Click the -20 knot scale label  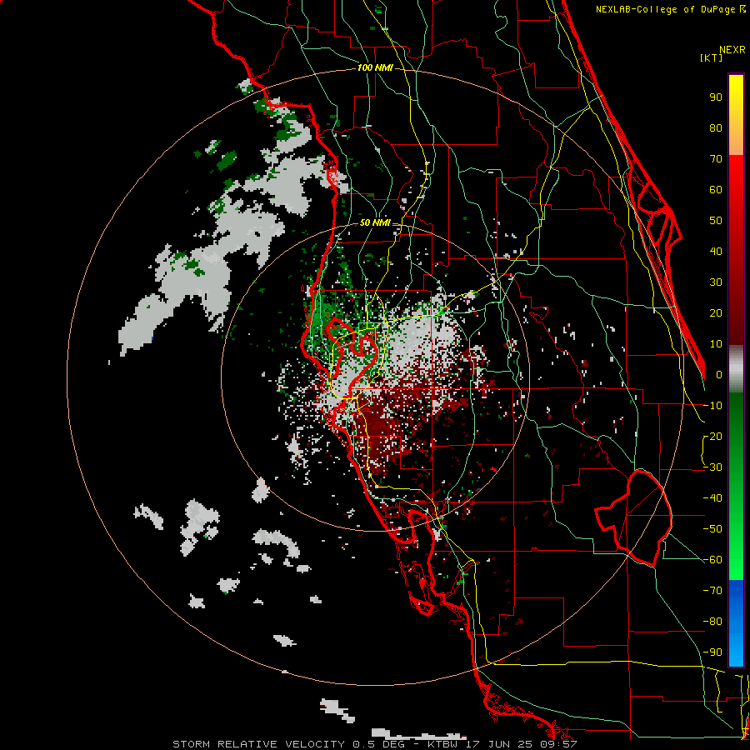pos(712,437)
